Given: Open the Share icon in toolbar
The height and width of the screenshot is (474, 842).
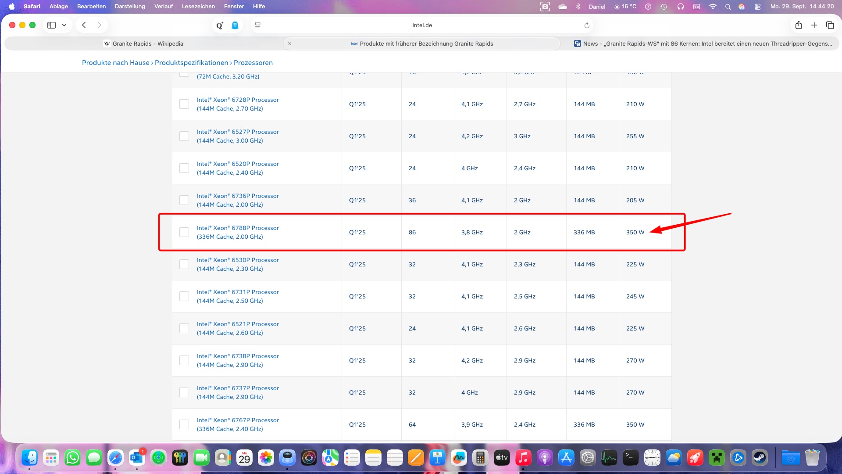Looking at the screenshot, I should [x=799, y=25].
